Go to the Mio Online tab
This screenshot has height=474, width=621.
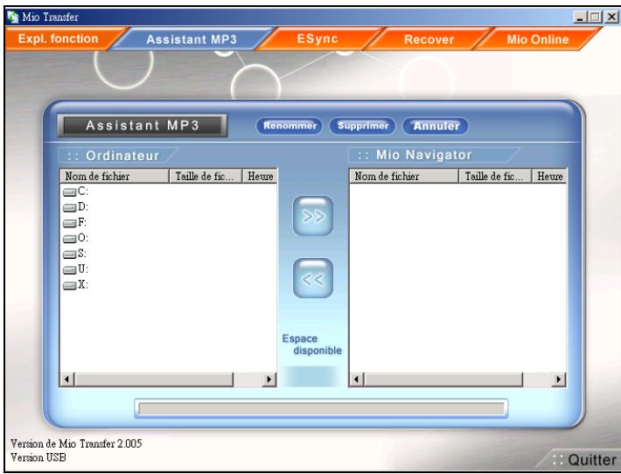[x=537, y=39]
